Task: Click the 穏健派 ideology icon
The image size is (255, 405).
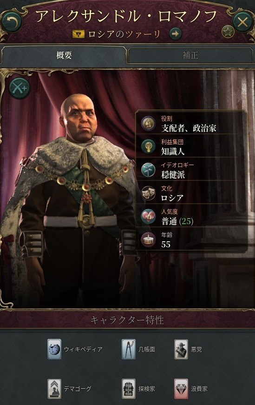Action: click(148, 170)
